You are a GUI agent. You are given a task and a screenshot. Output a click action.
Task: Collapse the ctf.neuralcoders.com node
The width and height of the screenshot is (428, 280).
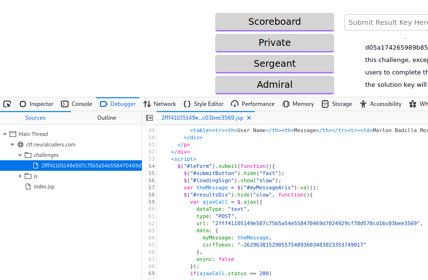coord(12,145)
